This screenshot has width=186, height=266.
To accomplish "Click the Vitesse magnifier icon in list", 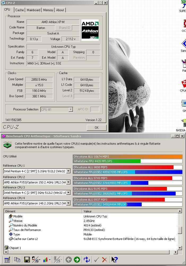I will 11,221.
